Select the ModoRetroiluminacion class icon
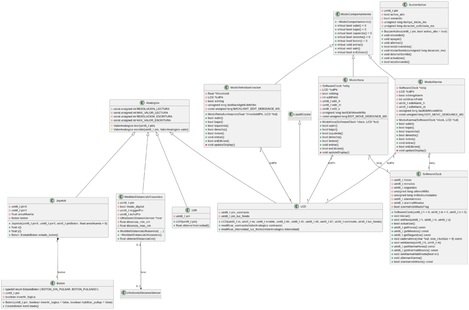 point(227,87)
